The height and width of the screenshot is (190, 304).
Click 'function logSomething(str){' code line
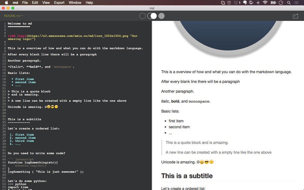pyautogui.click(x=33, y=163)
